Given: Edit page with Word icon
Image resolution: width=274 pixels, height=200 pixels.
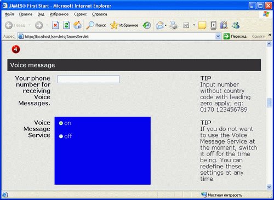Looking at the screenshot, I should (x=186, y=25).
